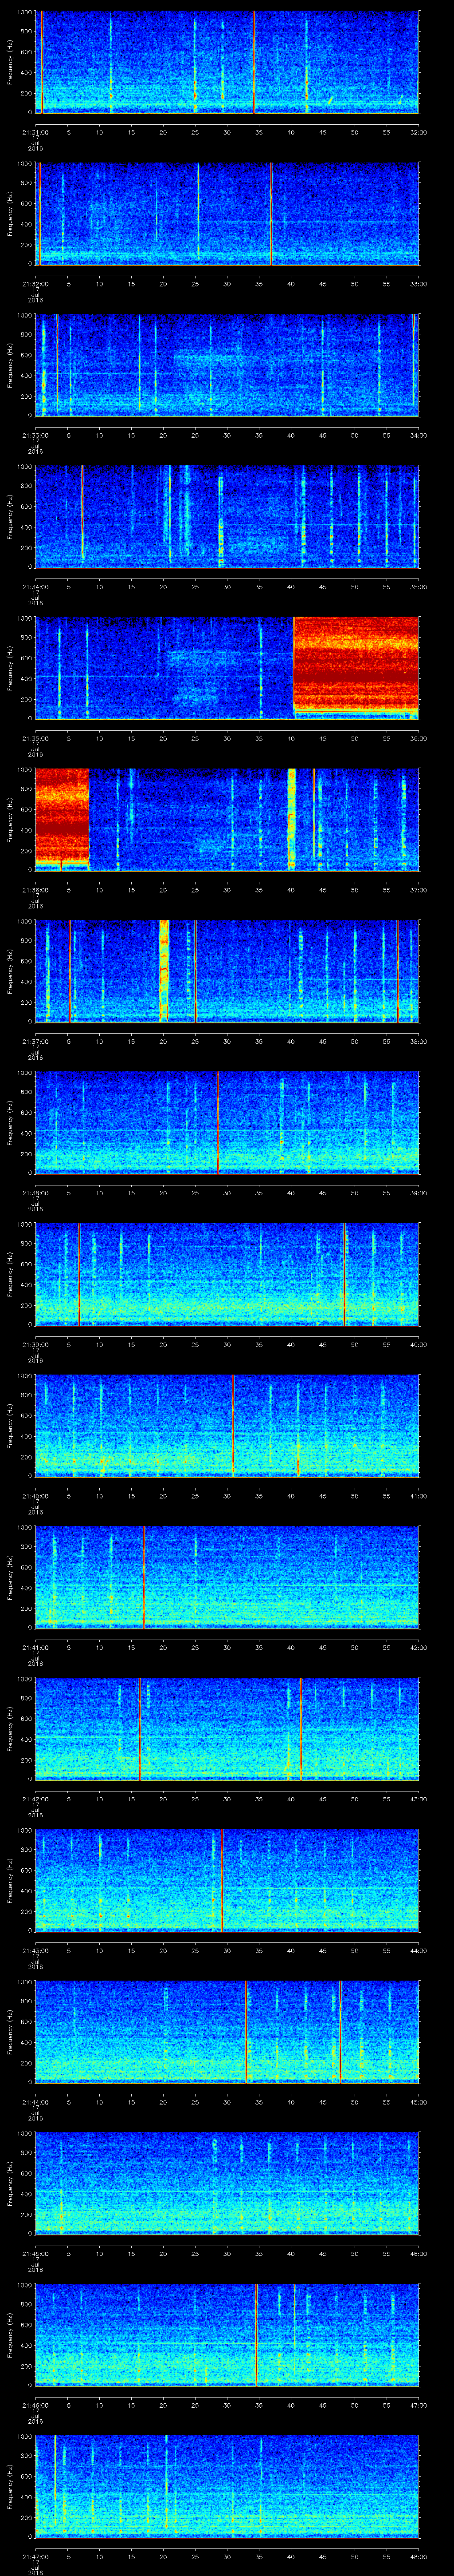Open the spectrogram starting at 21:42:00
Image resolution: width=454 pixels, height=2576 pixels.
click(227, 1729)
